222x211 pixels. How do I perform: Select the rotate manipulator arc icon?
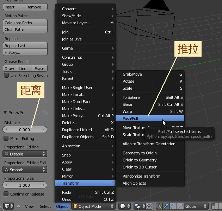[173, 206]
